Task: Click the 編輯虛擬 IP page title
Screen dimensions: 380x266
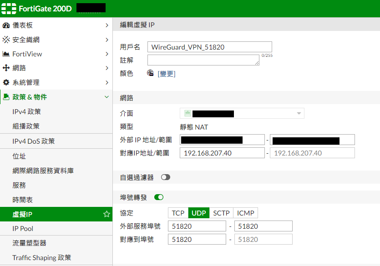Action: click(x=137, y=25)
